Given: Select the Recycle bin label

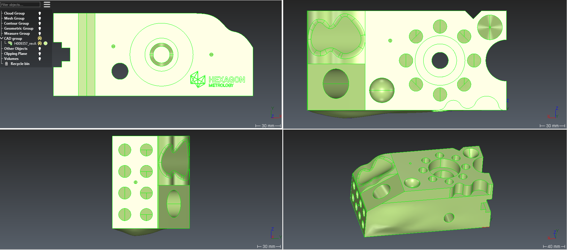Looking at the screenshot, I should [x=20, y=64].
